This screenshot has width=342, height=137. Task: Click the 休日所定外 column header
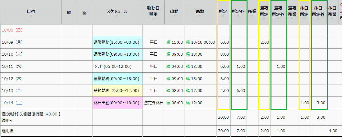[318, 12]
